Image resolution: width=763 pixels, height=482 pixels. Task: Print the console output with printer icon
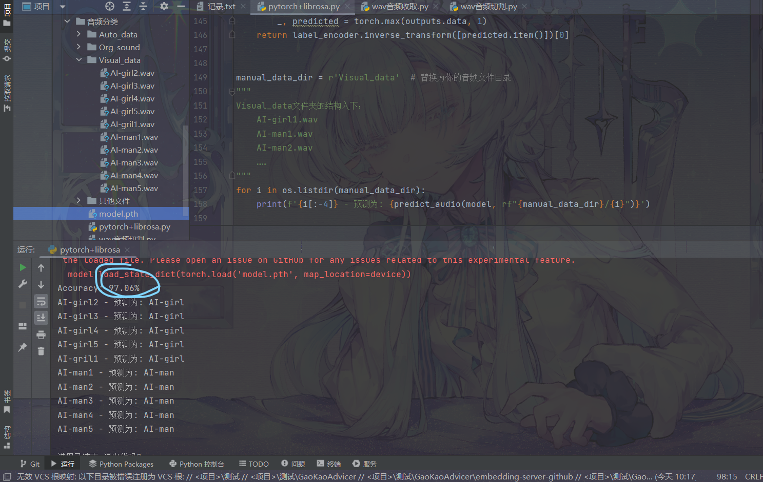[x=41, y=334]
